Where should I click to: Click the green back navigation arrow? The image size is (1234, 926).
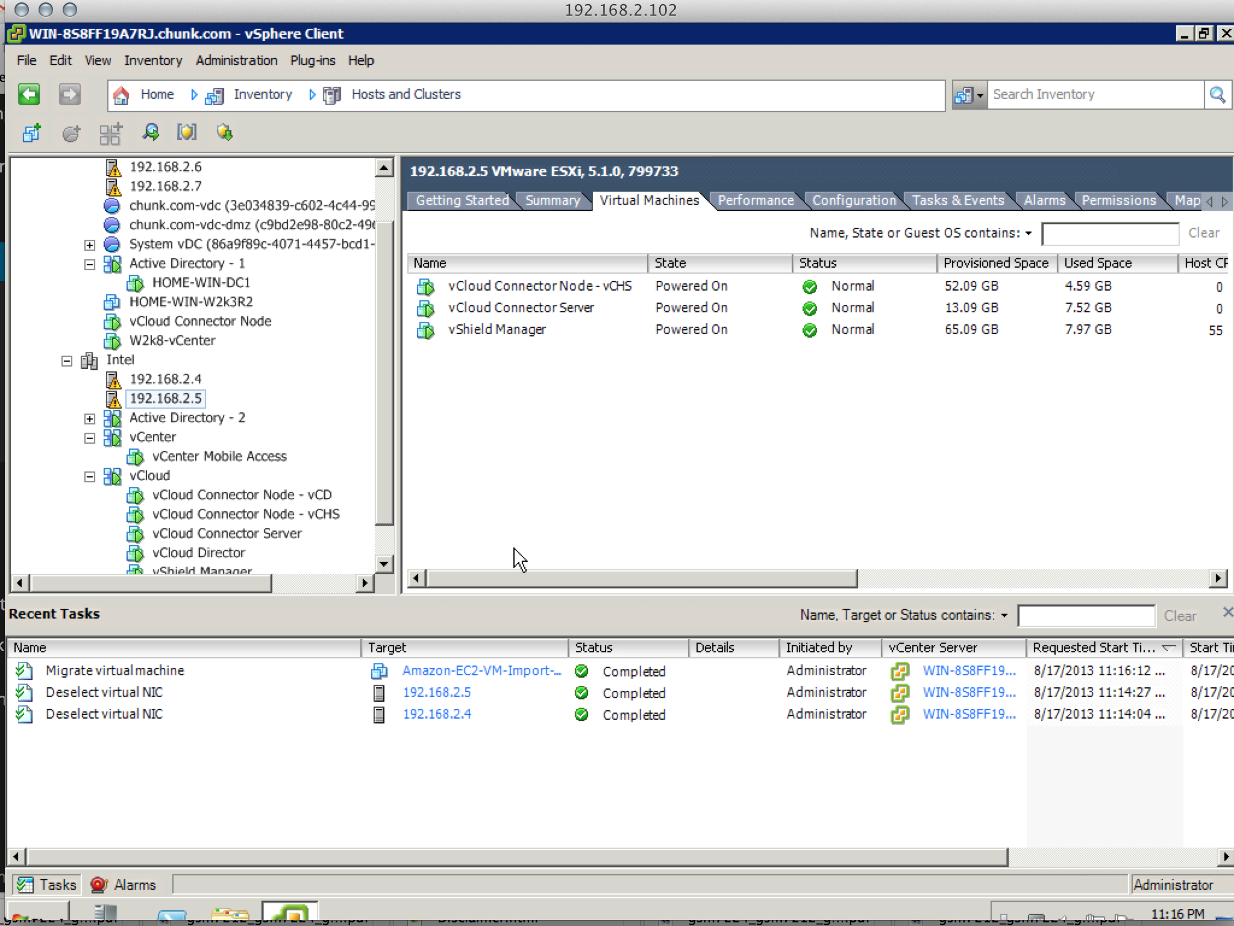(x=28, y=95)
